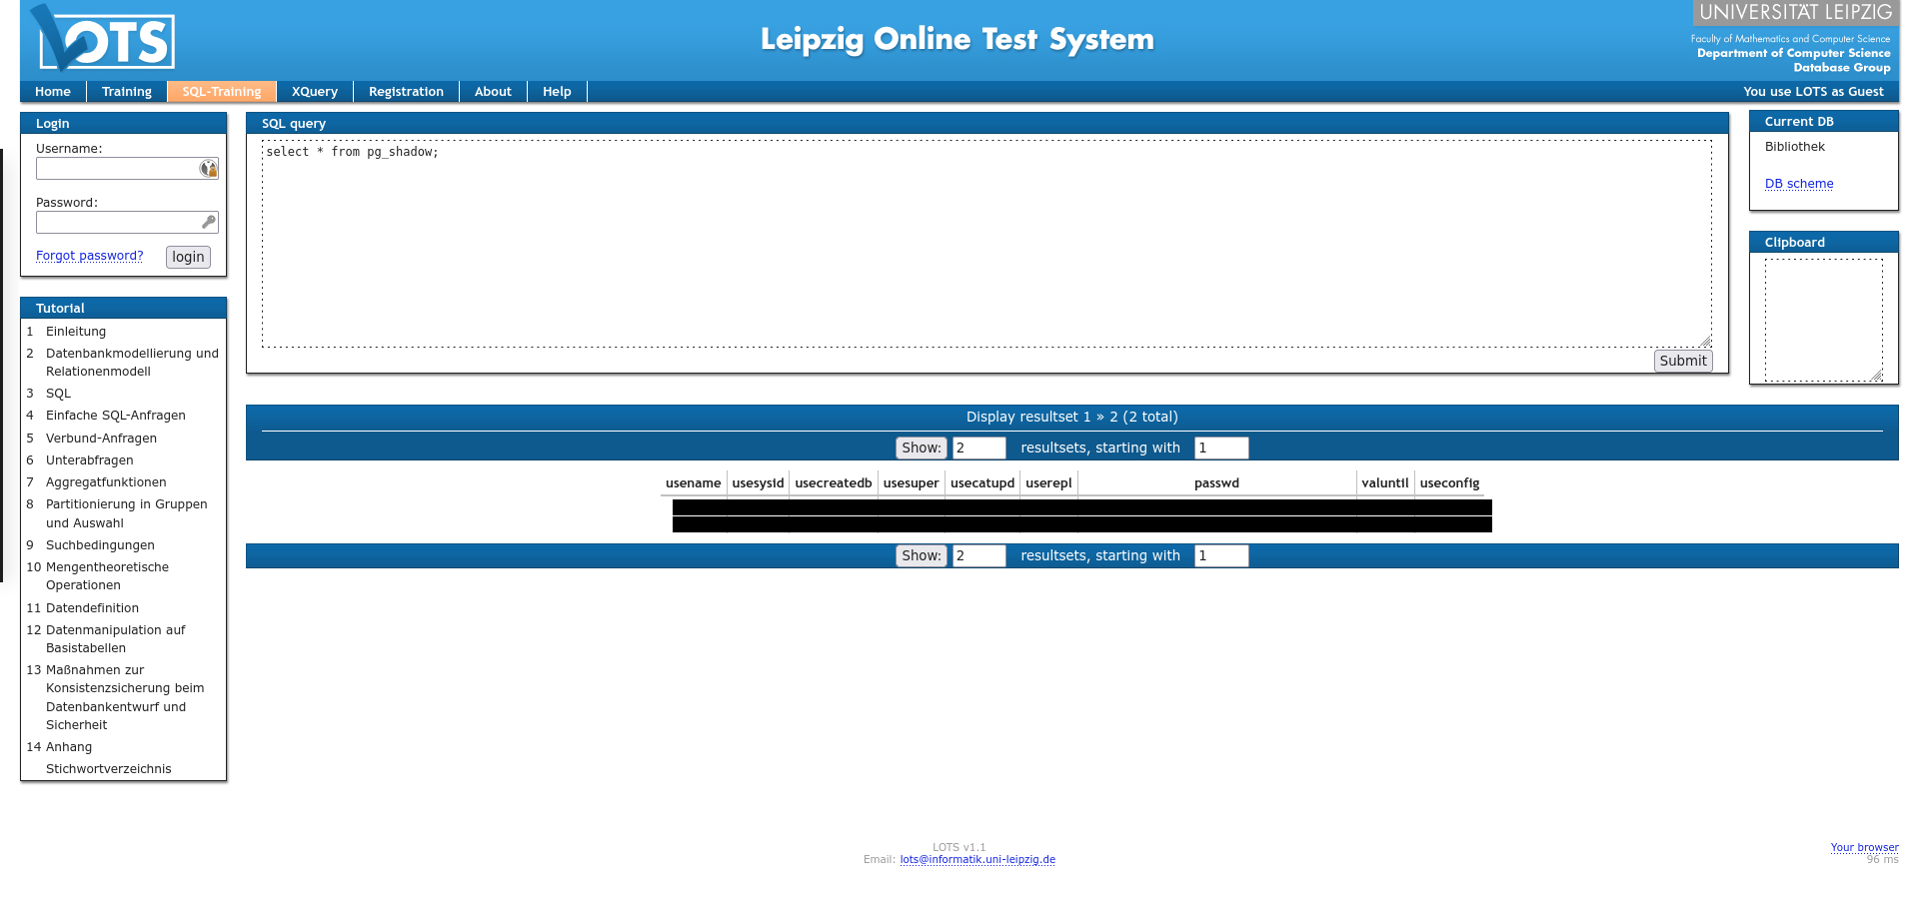Open chapter Datendefinition
Image resolution: width=1919 pixels, height=905 pixels.
click(x=92, y=608)
